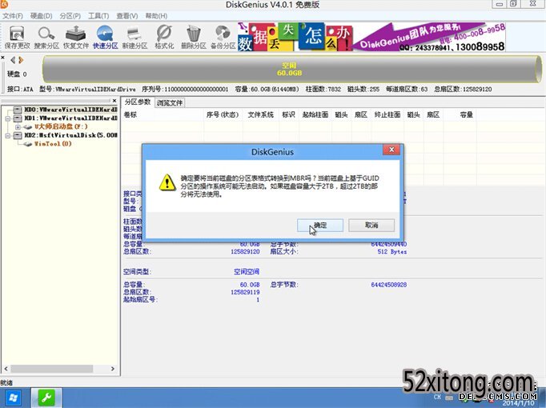Image resolution: width=546 pixels, height=408 pixels.
Task: Go to next disk with right arrow
Action: coord(21,60)
